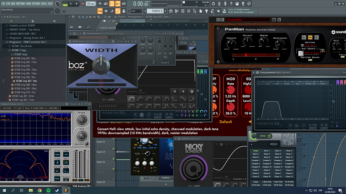Click the red Record button
This screenshot has height=194, width=346.
pos(81,3)
